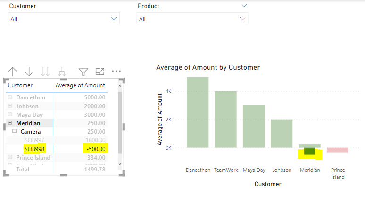Select the dark green Meridian negative bar

[310, 151]
